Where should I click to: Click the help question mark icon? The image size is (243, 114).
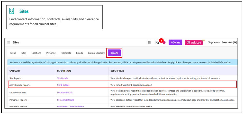coord(164,42)
